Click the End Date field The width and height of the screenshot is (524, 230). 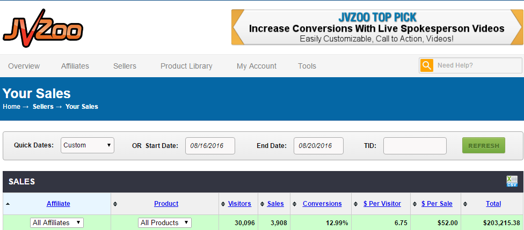(318, 145)
